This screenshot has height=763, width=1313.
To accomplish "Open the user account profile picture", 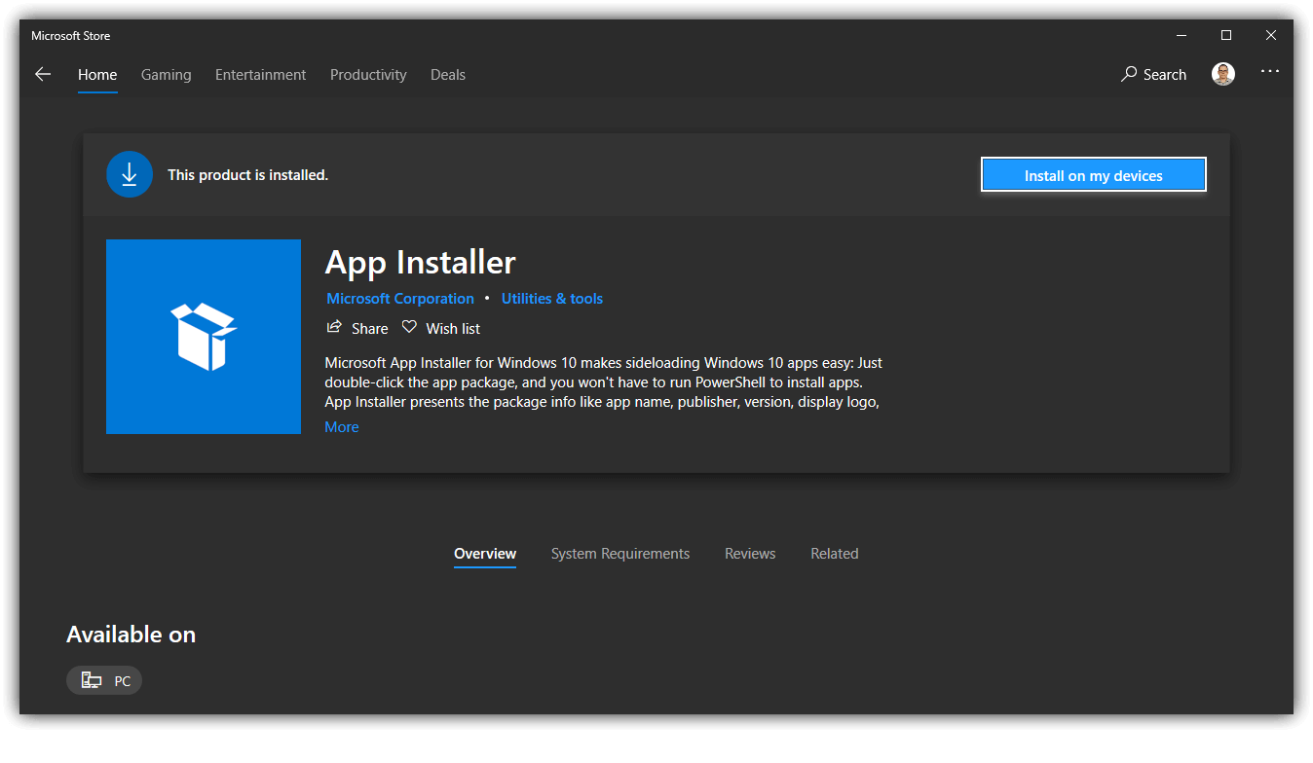I will point(1223,74).
